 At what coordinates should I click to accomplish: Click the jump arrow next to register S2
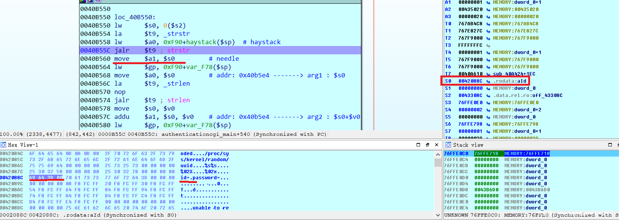coord(488,95)
